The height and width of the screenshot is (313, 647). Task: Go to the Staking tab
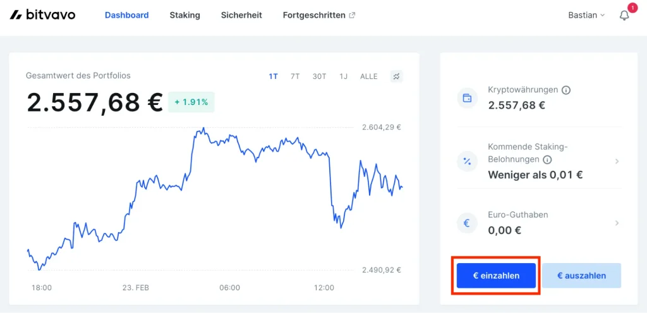click(x=184, y=15)
